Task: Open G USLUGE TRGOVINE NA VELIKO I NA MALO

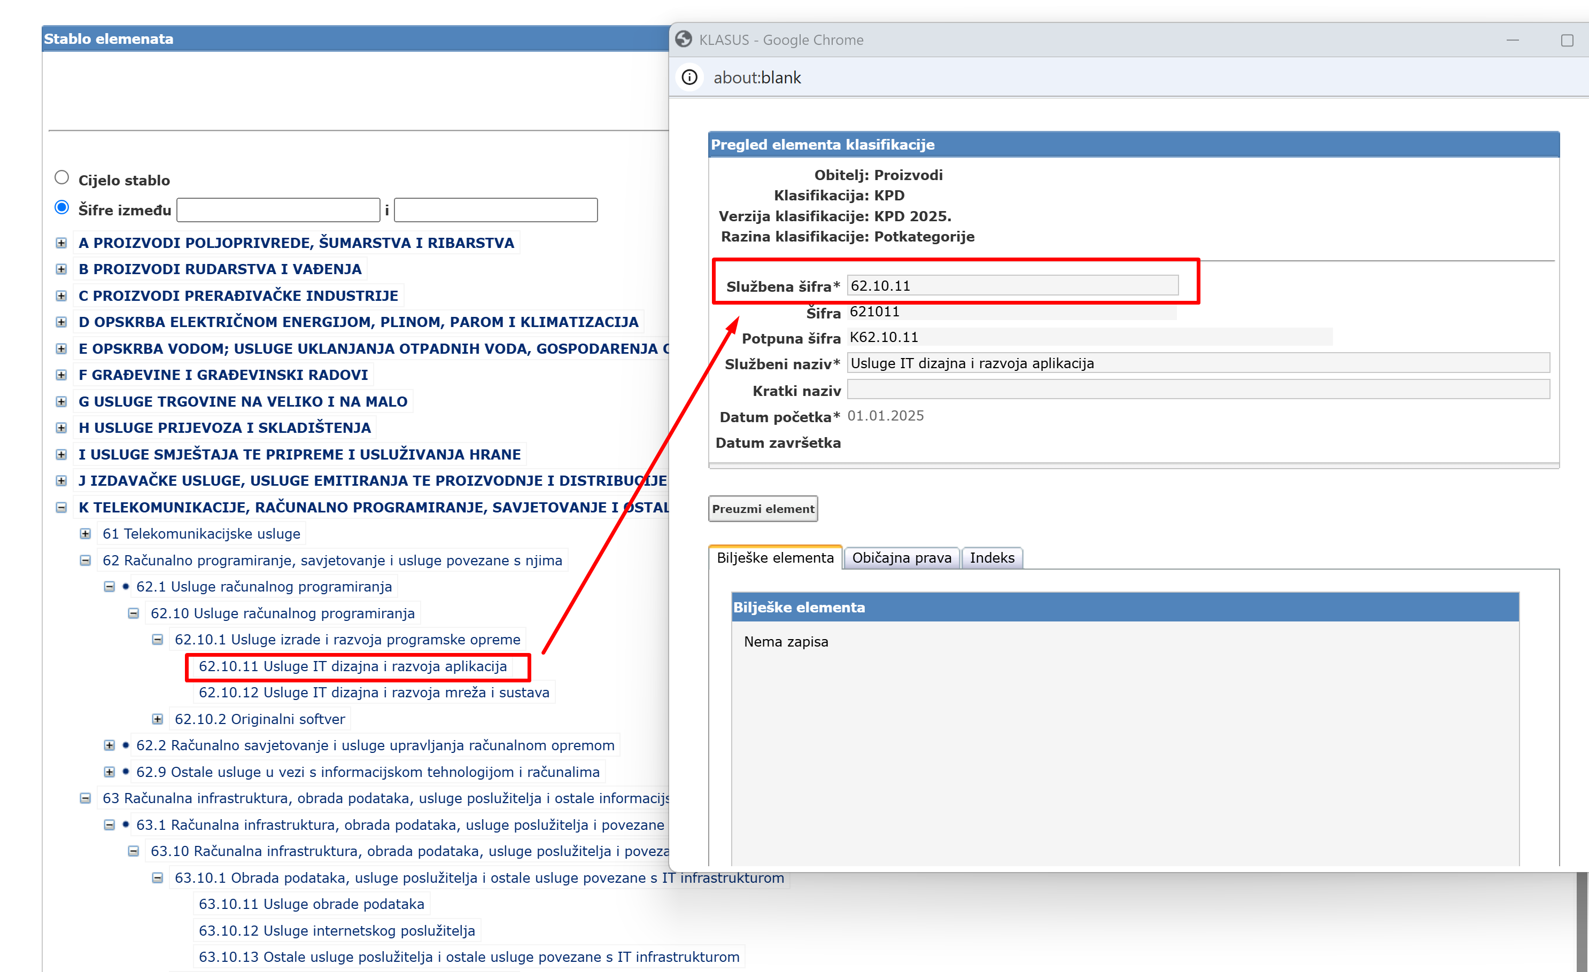Action: pos(243,401)
